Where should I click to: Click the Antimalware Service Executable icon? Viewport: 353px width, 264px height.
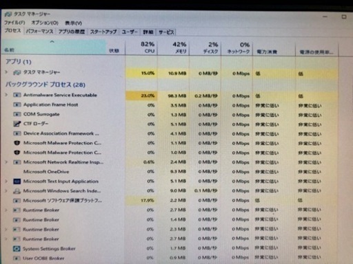coord(17,95)
